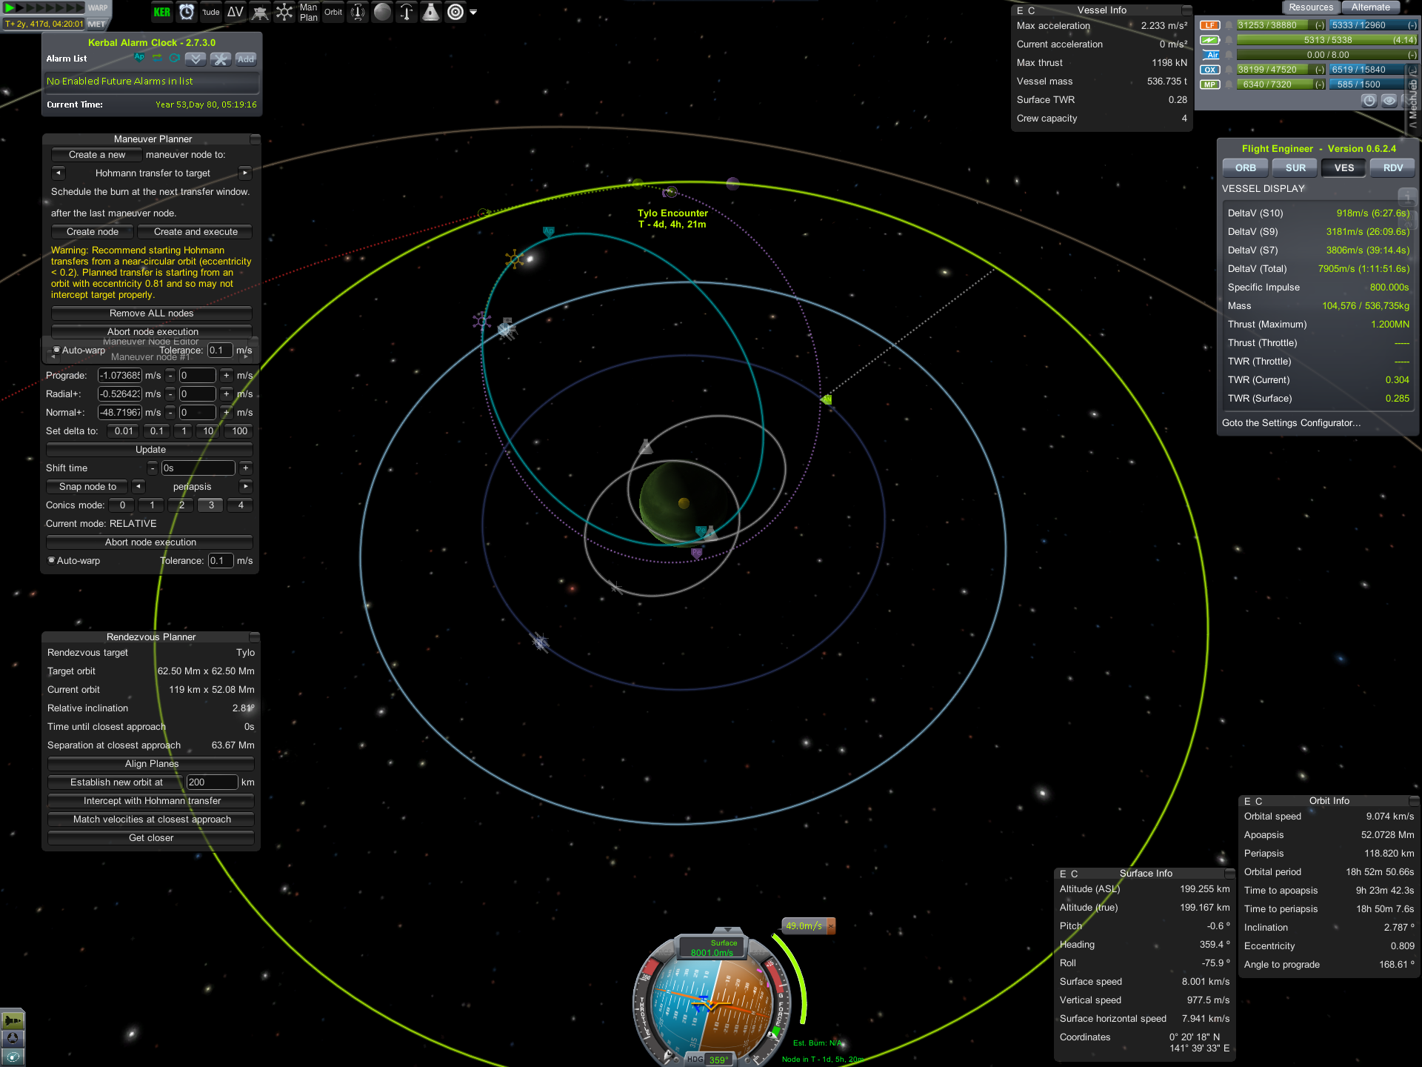
Task: Click Align Planes in Rendezvous Planner
Action: click(x=152, y=763)
